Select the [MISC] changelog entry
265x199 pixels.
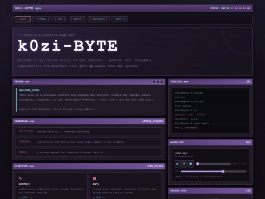coord(89,152)
